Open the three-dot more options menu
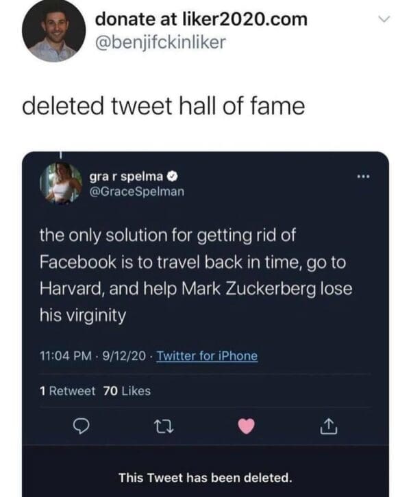This screenshot has width=411, height=497. [x=365, y=176]
